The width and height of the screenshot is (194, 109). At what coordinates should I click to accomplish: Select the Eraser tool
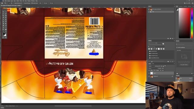[x=6, y=21]
